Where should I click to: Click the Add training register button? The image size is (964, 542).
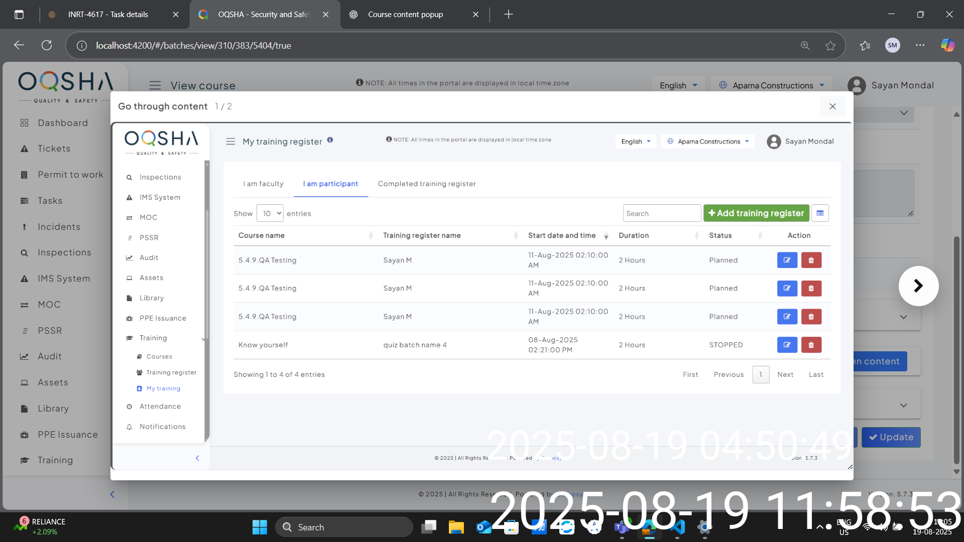coord(756,213)
